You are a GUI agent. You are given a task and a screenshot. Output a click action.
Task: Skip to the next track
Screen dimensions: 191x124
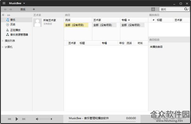click(x=24, y=119)
